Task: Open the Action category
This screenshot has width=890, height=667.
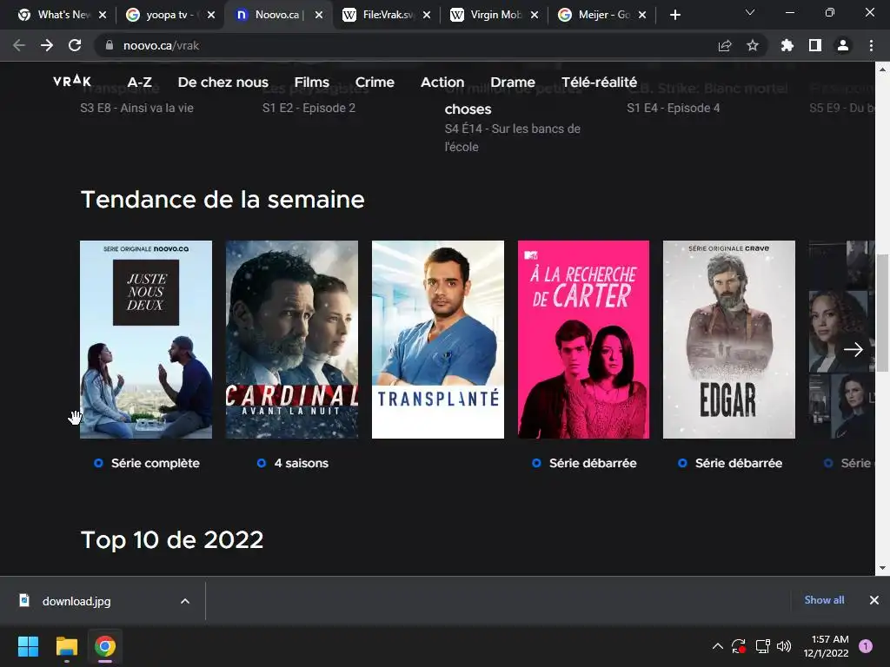Action: coord(442,83)
